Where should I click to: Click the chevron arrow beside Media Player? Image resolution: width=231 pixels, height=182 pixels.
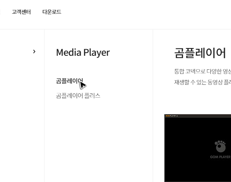pyautogui.click(x=34, y=52)
